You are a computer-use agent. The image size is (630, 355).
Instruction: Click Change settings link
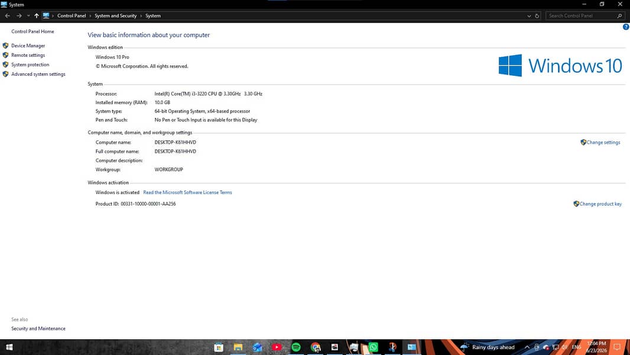click(x=603, y=143)
